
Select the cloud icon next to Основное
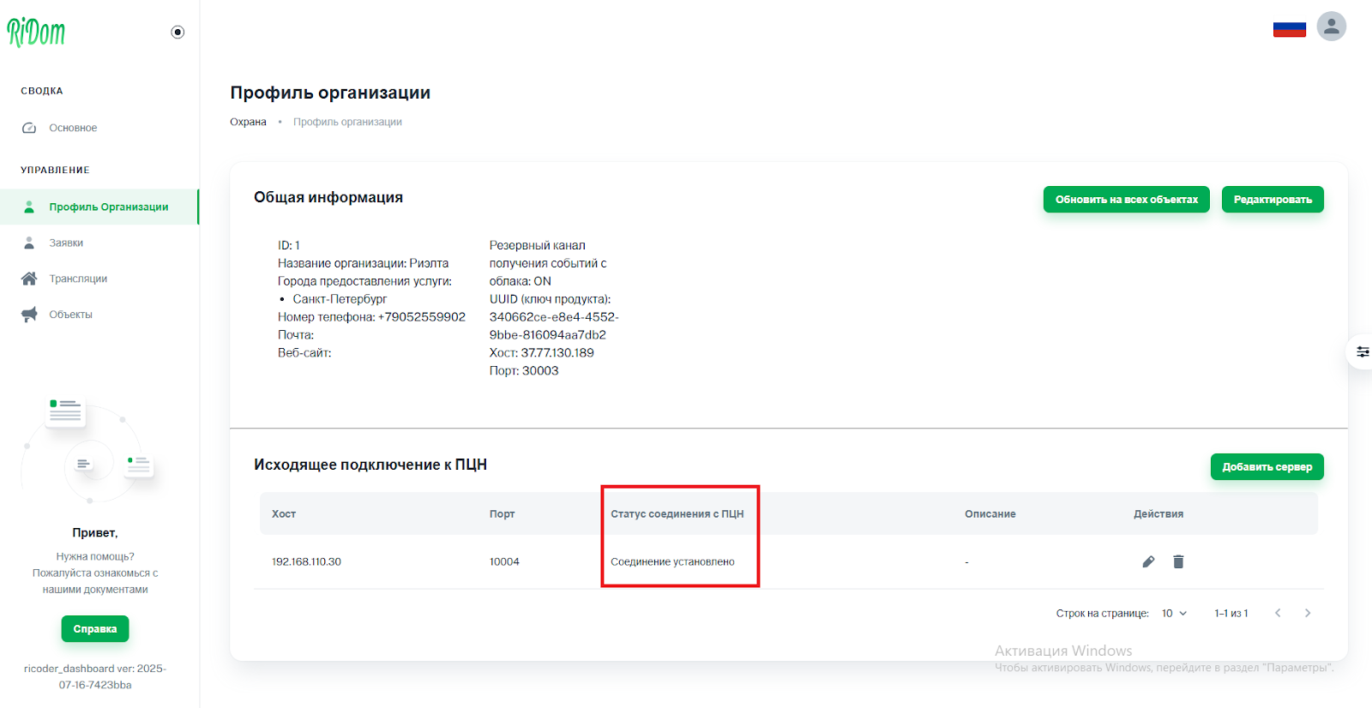(28, 127)
